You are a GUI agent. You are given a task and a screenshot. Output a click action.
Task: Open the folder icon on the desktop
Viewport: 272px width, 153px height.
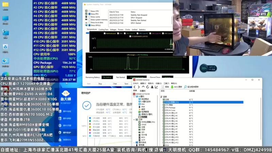point(5,4)
